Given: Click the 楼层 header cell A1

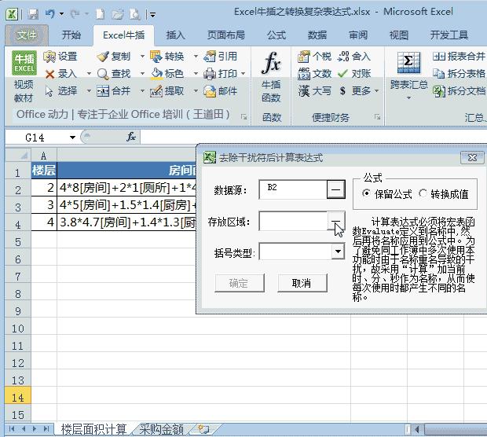Looking at the screenshot, I should (44, 171).
